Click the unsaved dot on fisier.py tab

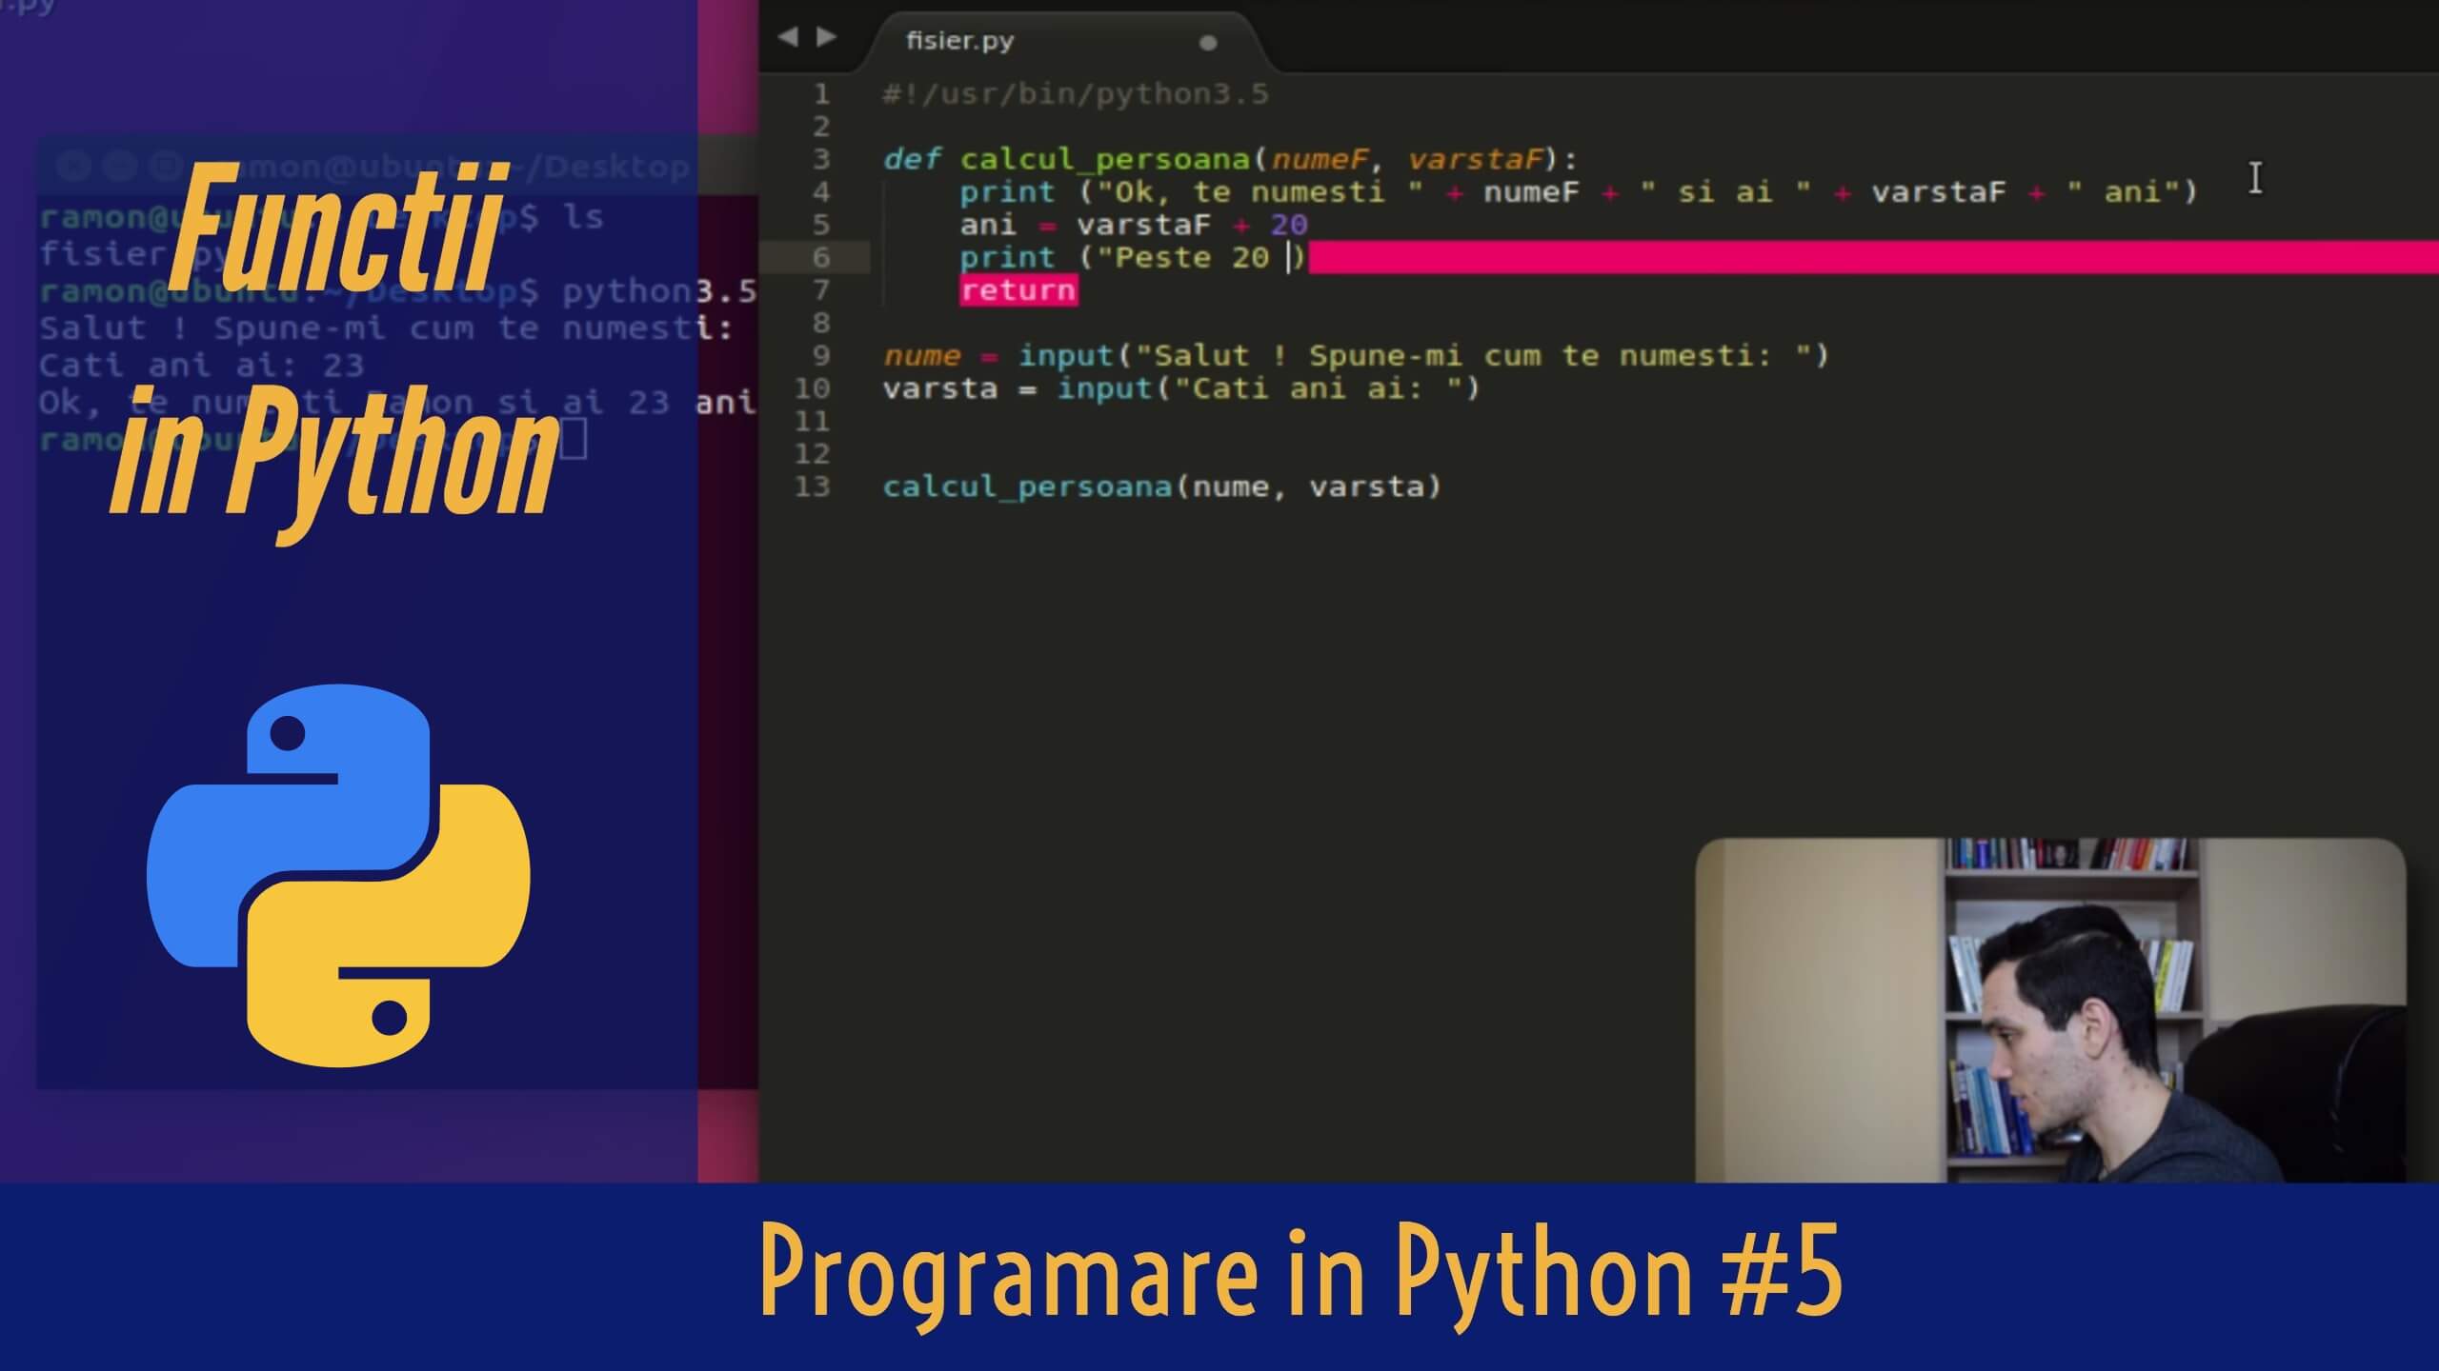pos(1208,43)
